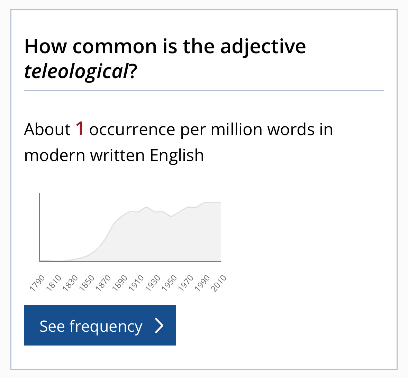Click the text "modern written English"
Image resolution: width=408 pixels, height=378 pixels.
pos(114,155)
